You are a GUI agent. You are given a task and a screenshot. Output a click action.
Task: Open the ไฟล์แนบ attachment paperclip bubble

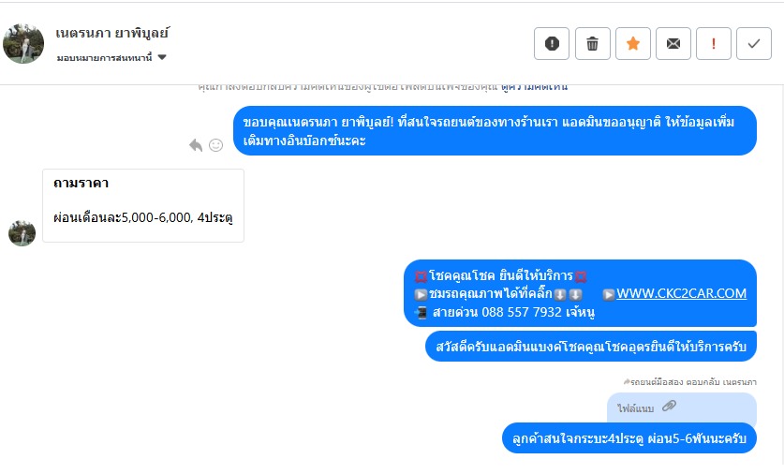[x=682, y=407]
